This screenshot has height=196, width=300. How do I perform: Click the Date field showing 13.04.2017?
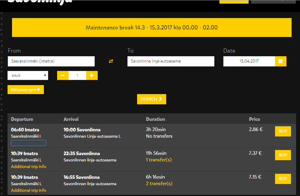(249, 61)
